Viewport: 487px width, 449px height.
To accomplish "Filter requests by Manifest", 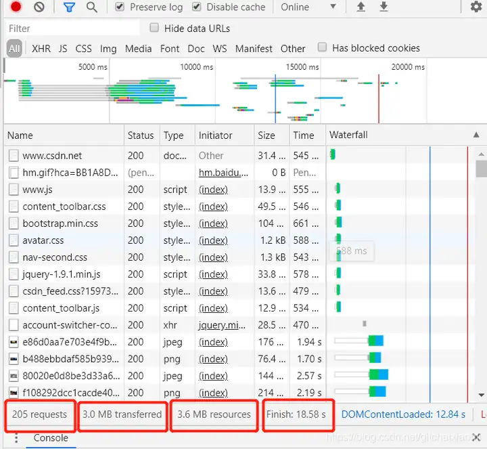I will click(254, 49).
